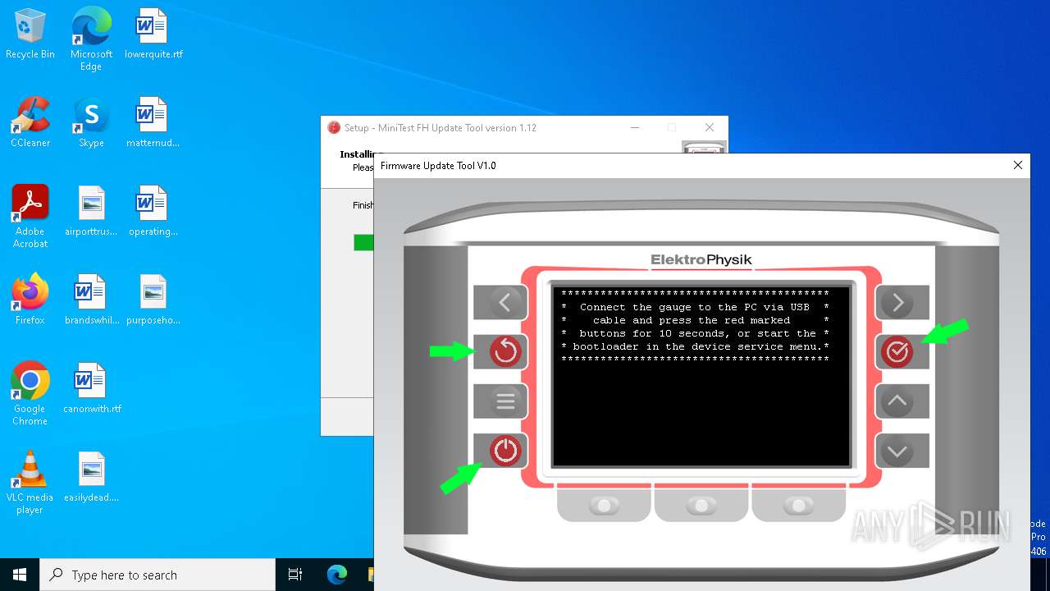1050x591 pixels.
Task: Click the taskbar search box
Action: pos(157,575)
